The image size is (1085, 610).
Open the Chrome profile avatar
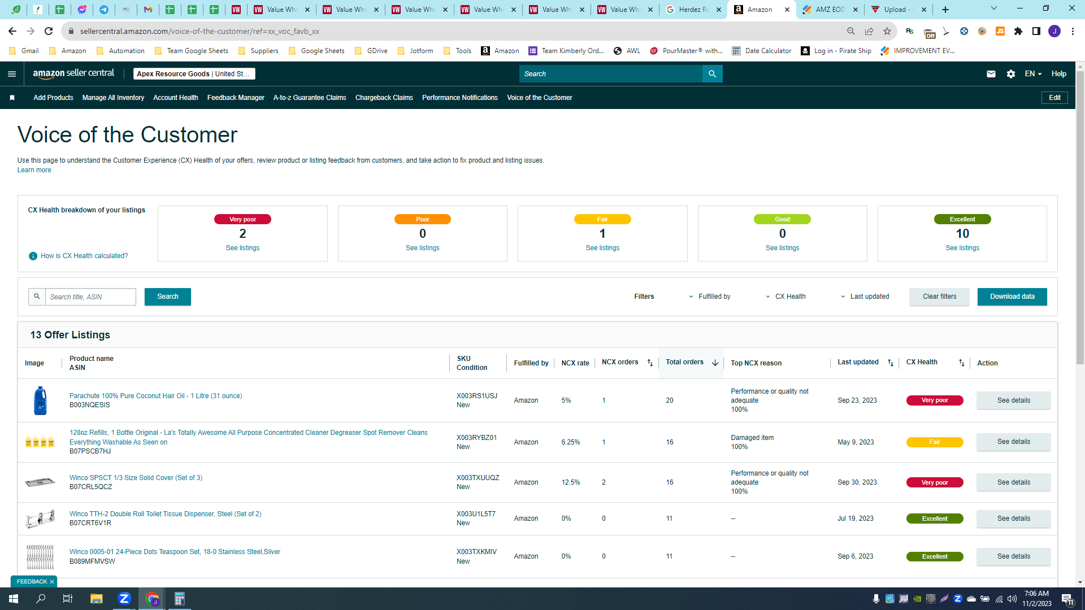pos(1054,31)
